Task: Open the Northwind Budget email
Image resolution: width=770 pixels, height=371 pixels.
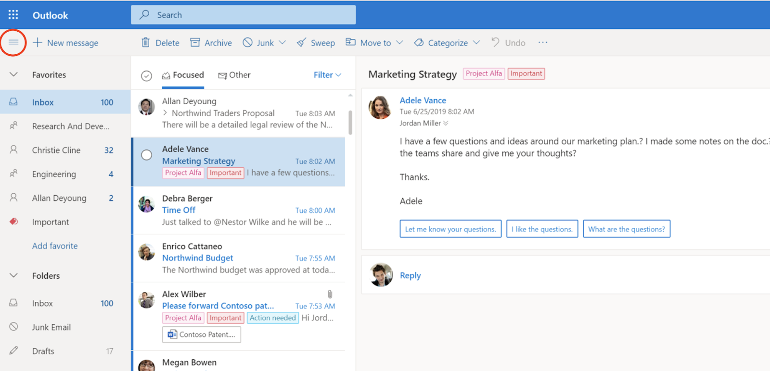Action: 239,258
